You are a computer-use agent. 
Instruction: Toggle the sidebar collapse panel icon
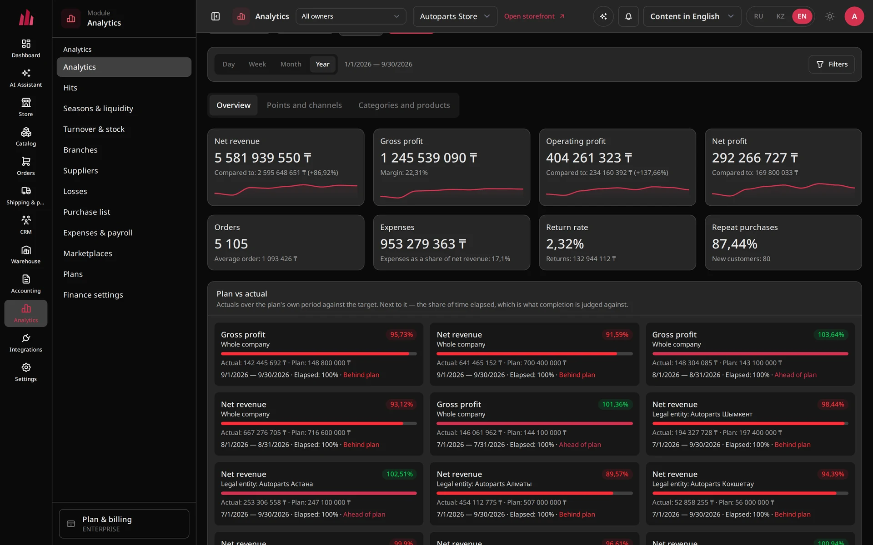(x=216, y=16)
